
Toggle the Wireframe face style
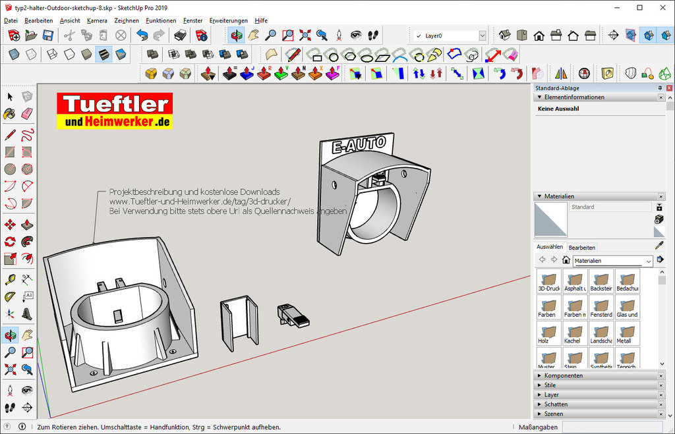tap(52, 54)
